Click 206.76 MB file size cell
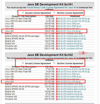This screenshot has width=100, height=104. click(49, 99)
